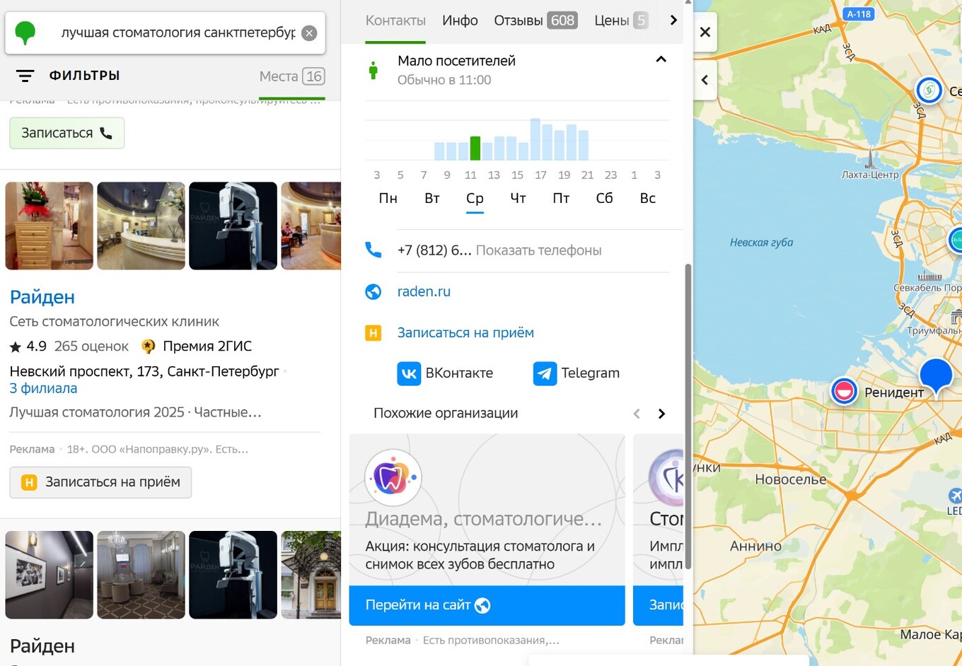Open the first Райден listing title
The image size is (962, 666).
[x=42, y=297]
